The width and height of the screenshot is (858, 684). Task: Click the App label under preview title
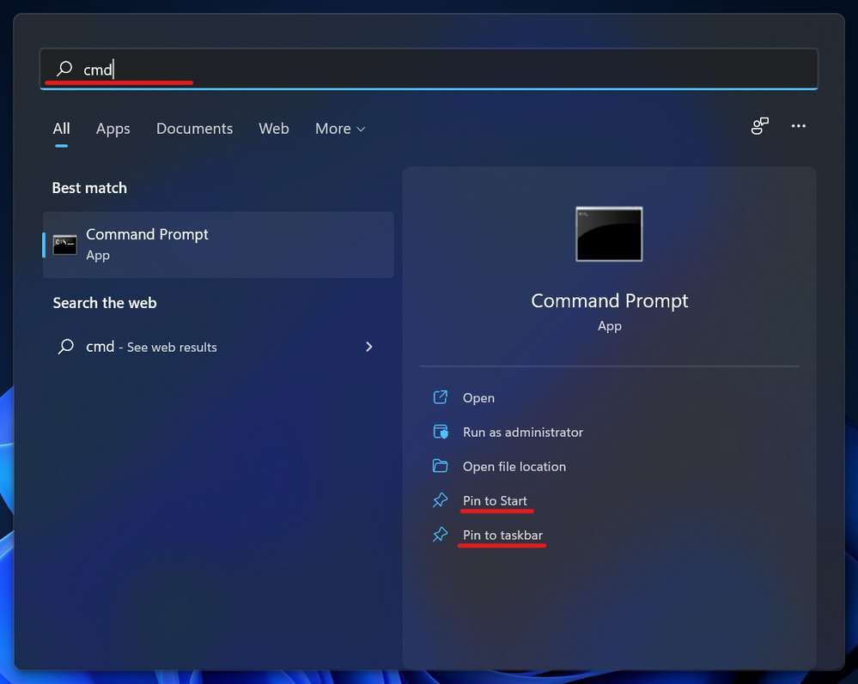click(x=609, y=326)
